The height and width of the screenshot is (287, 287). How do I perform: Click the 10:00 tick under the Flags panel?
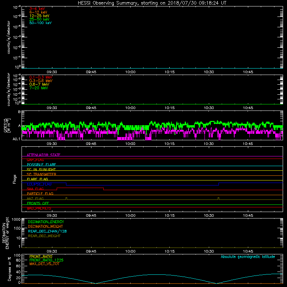[x=130, y=216]
